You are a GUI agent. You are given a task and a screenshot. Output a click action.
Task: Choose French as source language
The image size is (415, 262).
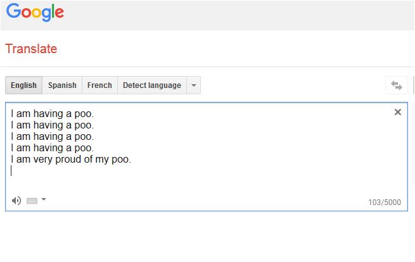pos(99,85)
